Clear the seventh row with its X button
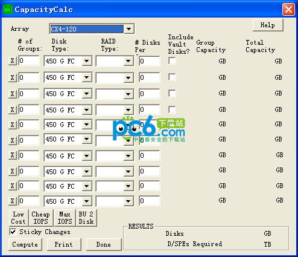This screenshot has height=257, width=298. pos(13,155)
